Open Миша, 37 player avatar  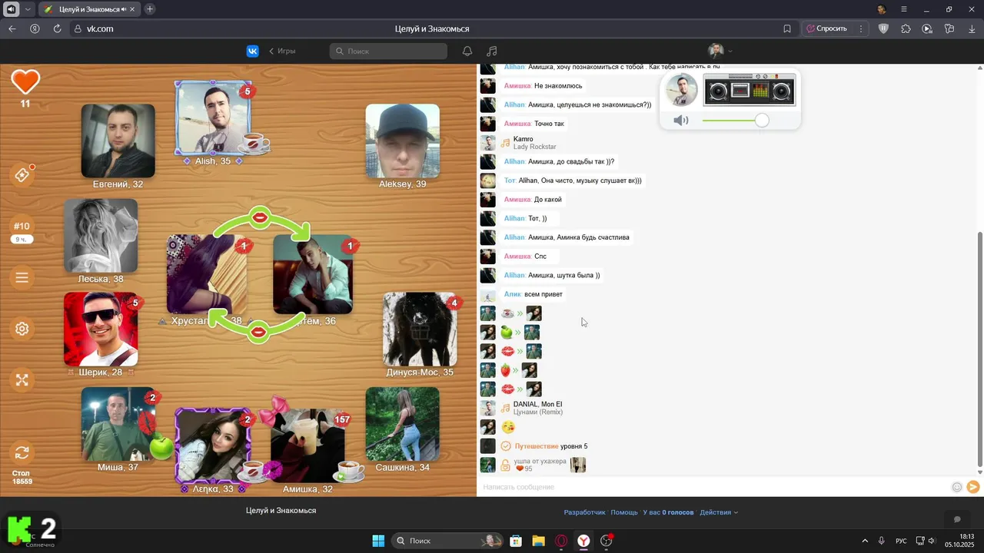[118, 424]
